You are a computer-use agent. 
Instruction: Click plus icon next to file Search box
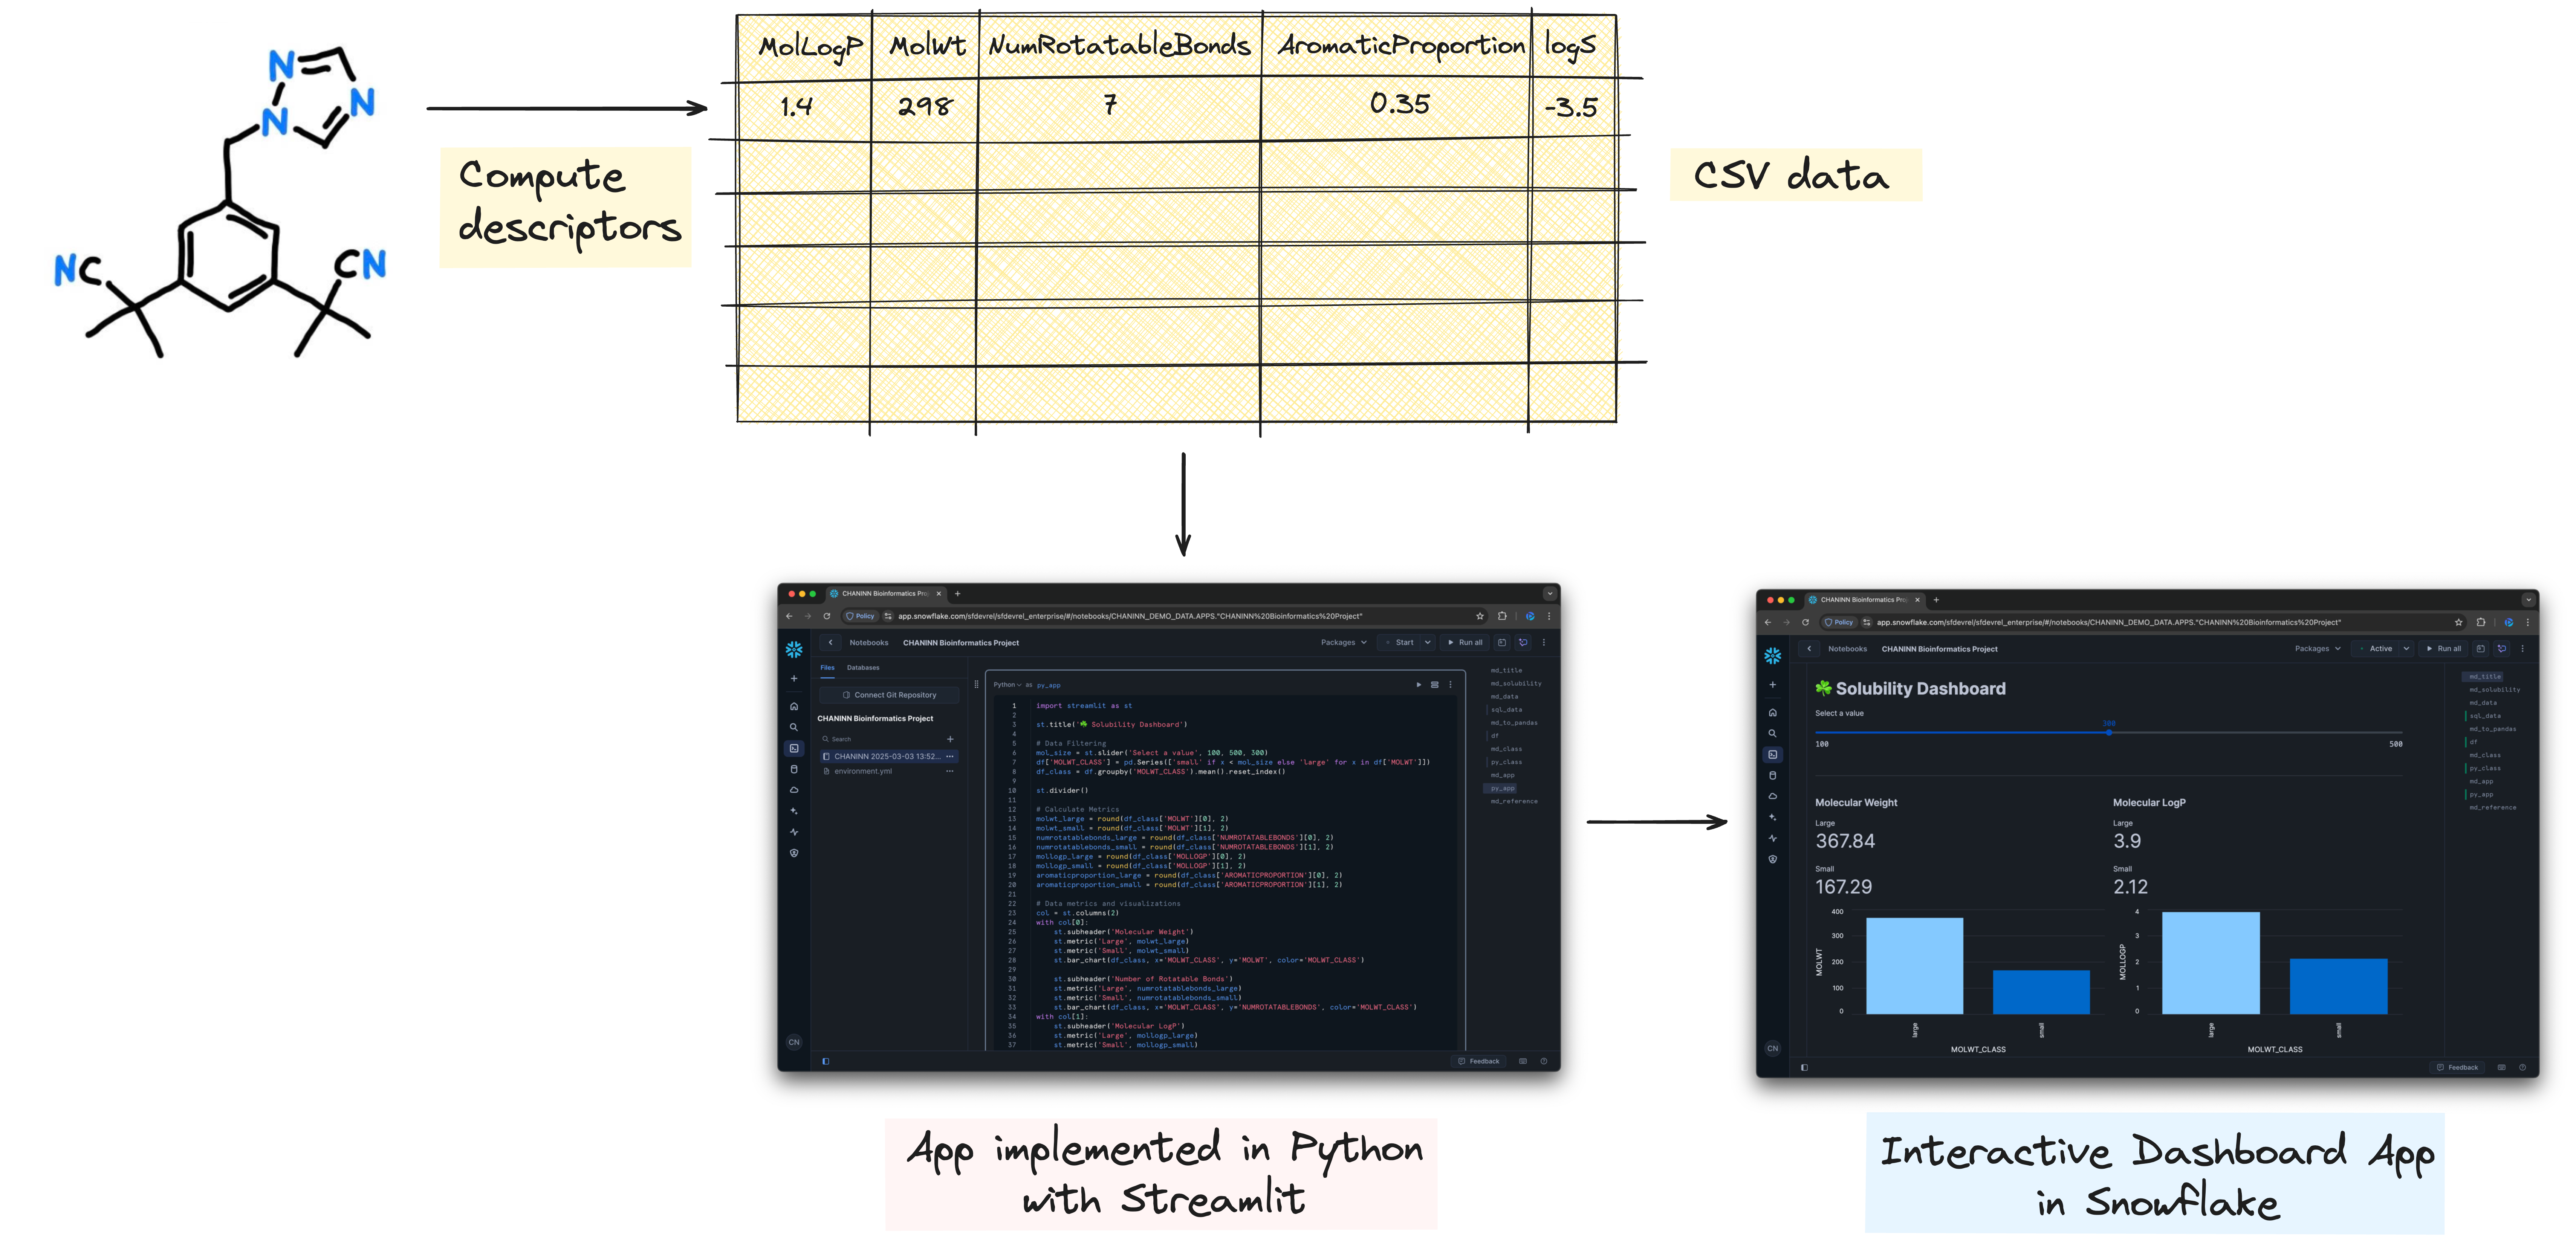coord(950,739)
